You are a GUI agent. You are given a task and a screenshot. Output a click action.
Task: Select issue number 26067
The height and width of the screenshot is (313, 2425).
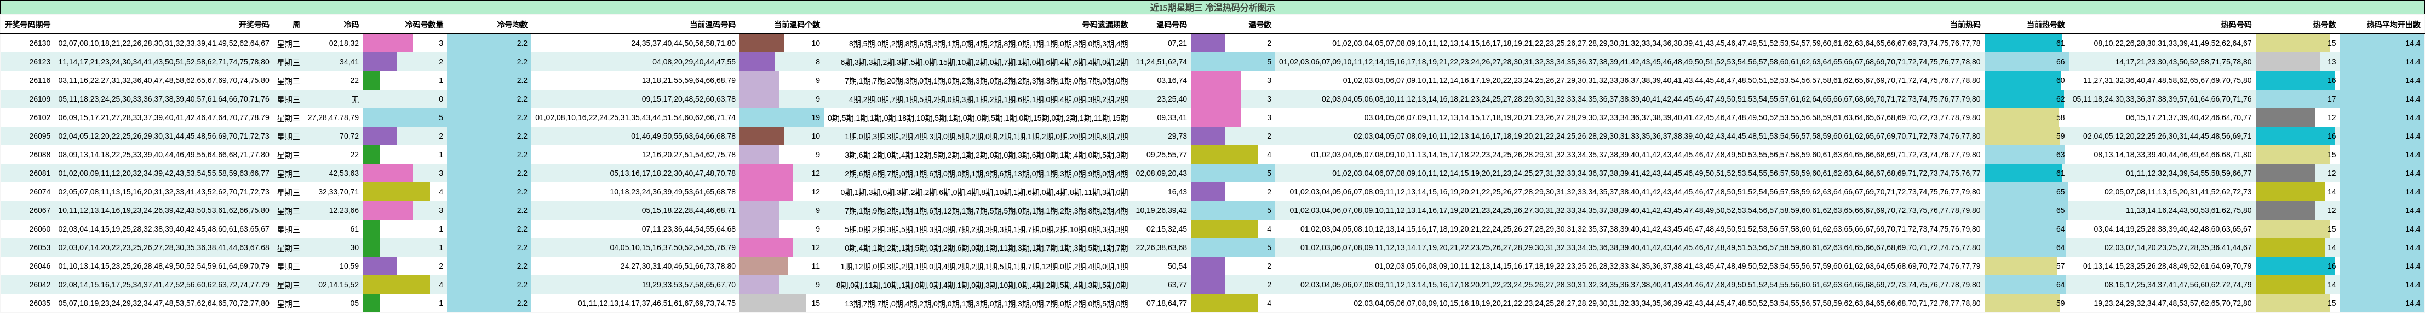[39, 210]
